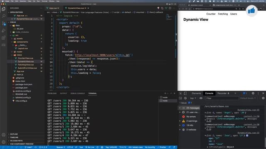The height and width of the screenshot is (149, 266).
Task: Switch to OUTPUT panel tab
Action: 64,93
